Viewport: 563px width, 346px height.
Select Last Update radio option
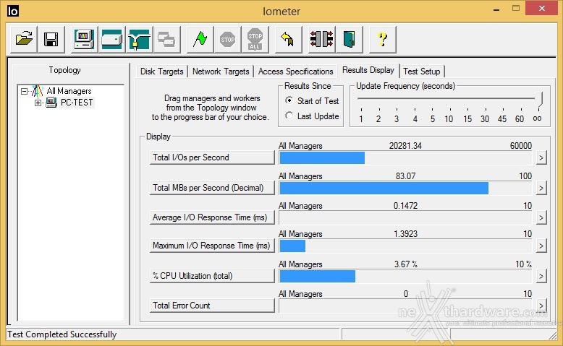[x=289, y=116]
